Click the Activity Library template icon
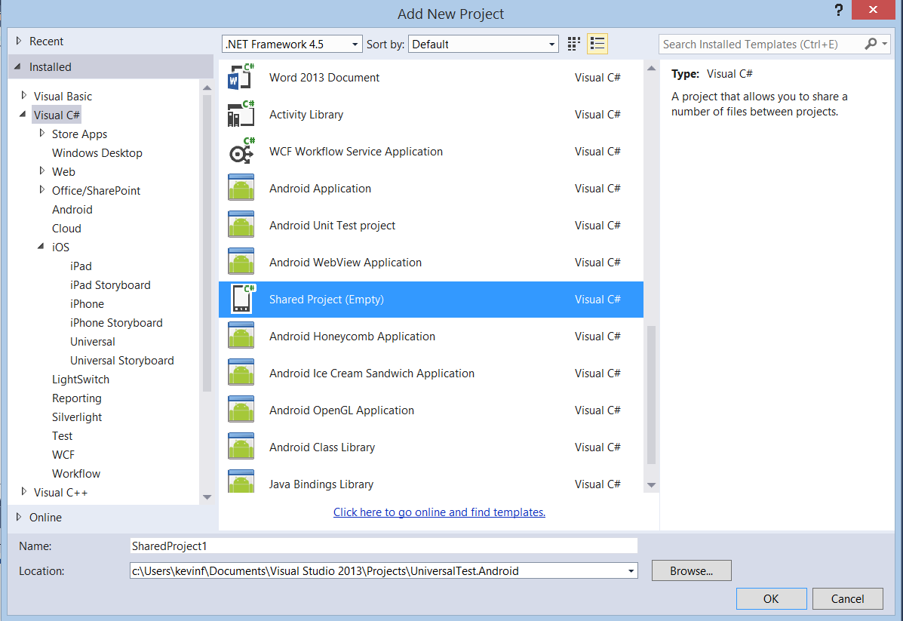This screenshot has width=903, height=621. 241,114
